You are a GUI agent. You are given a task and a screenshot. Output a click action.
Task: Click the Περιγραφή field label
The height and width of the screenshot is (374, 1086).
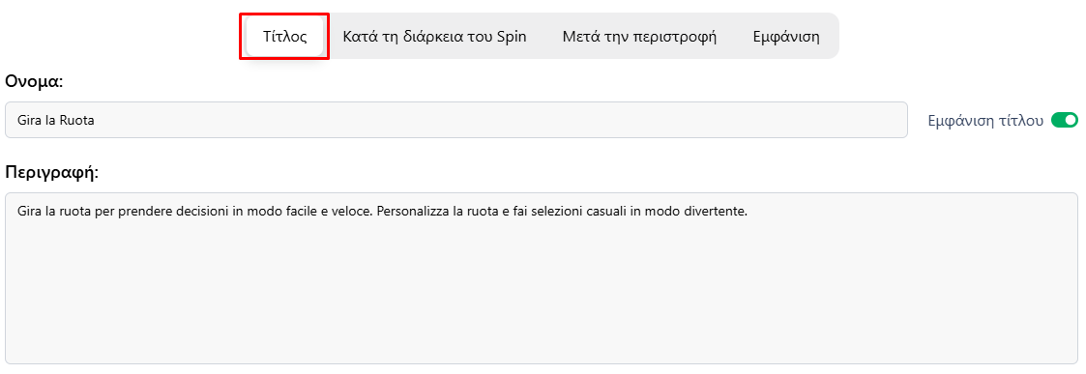[51, 172]
